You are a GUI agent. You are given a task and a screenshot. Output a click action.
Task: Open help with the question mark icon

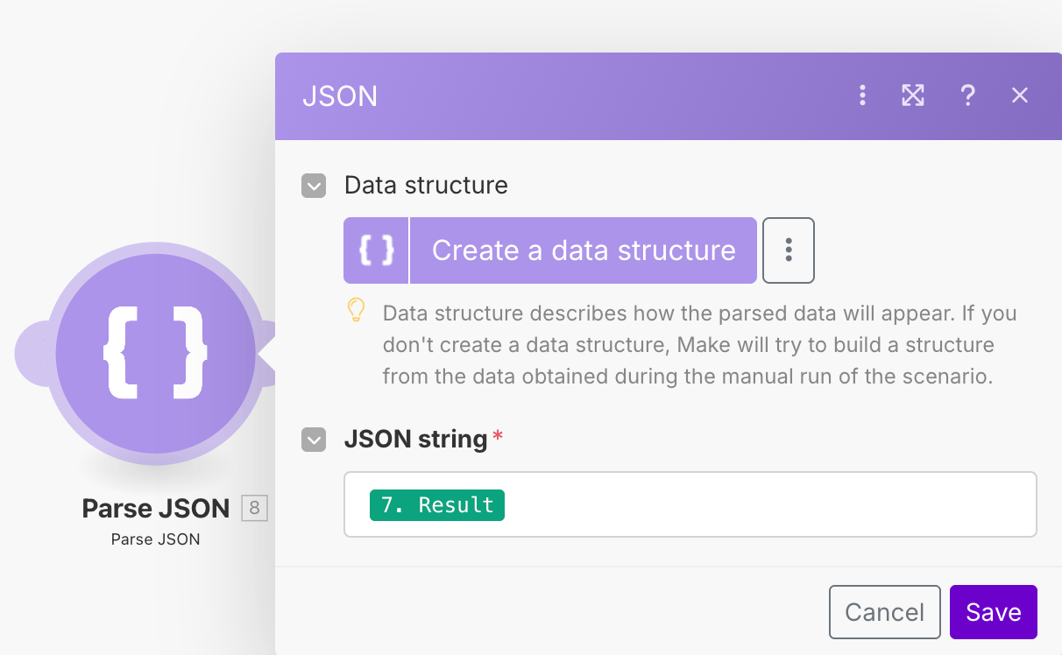tap(967, 95)
